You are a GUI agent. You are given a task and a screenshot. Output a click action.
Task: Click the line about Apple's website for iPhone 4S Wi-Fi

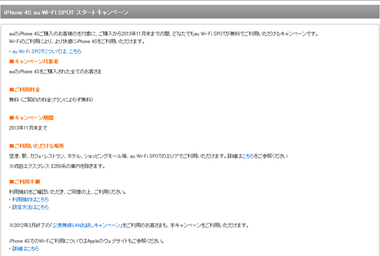(x=87, y=241)
